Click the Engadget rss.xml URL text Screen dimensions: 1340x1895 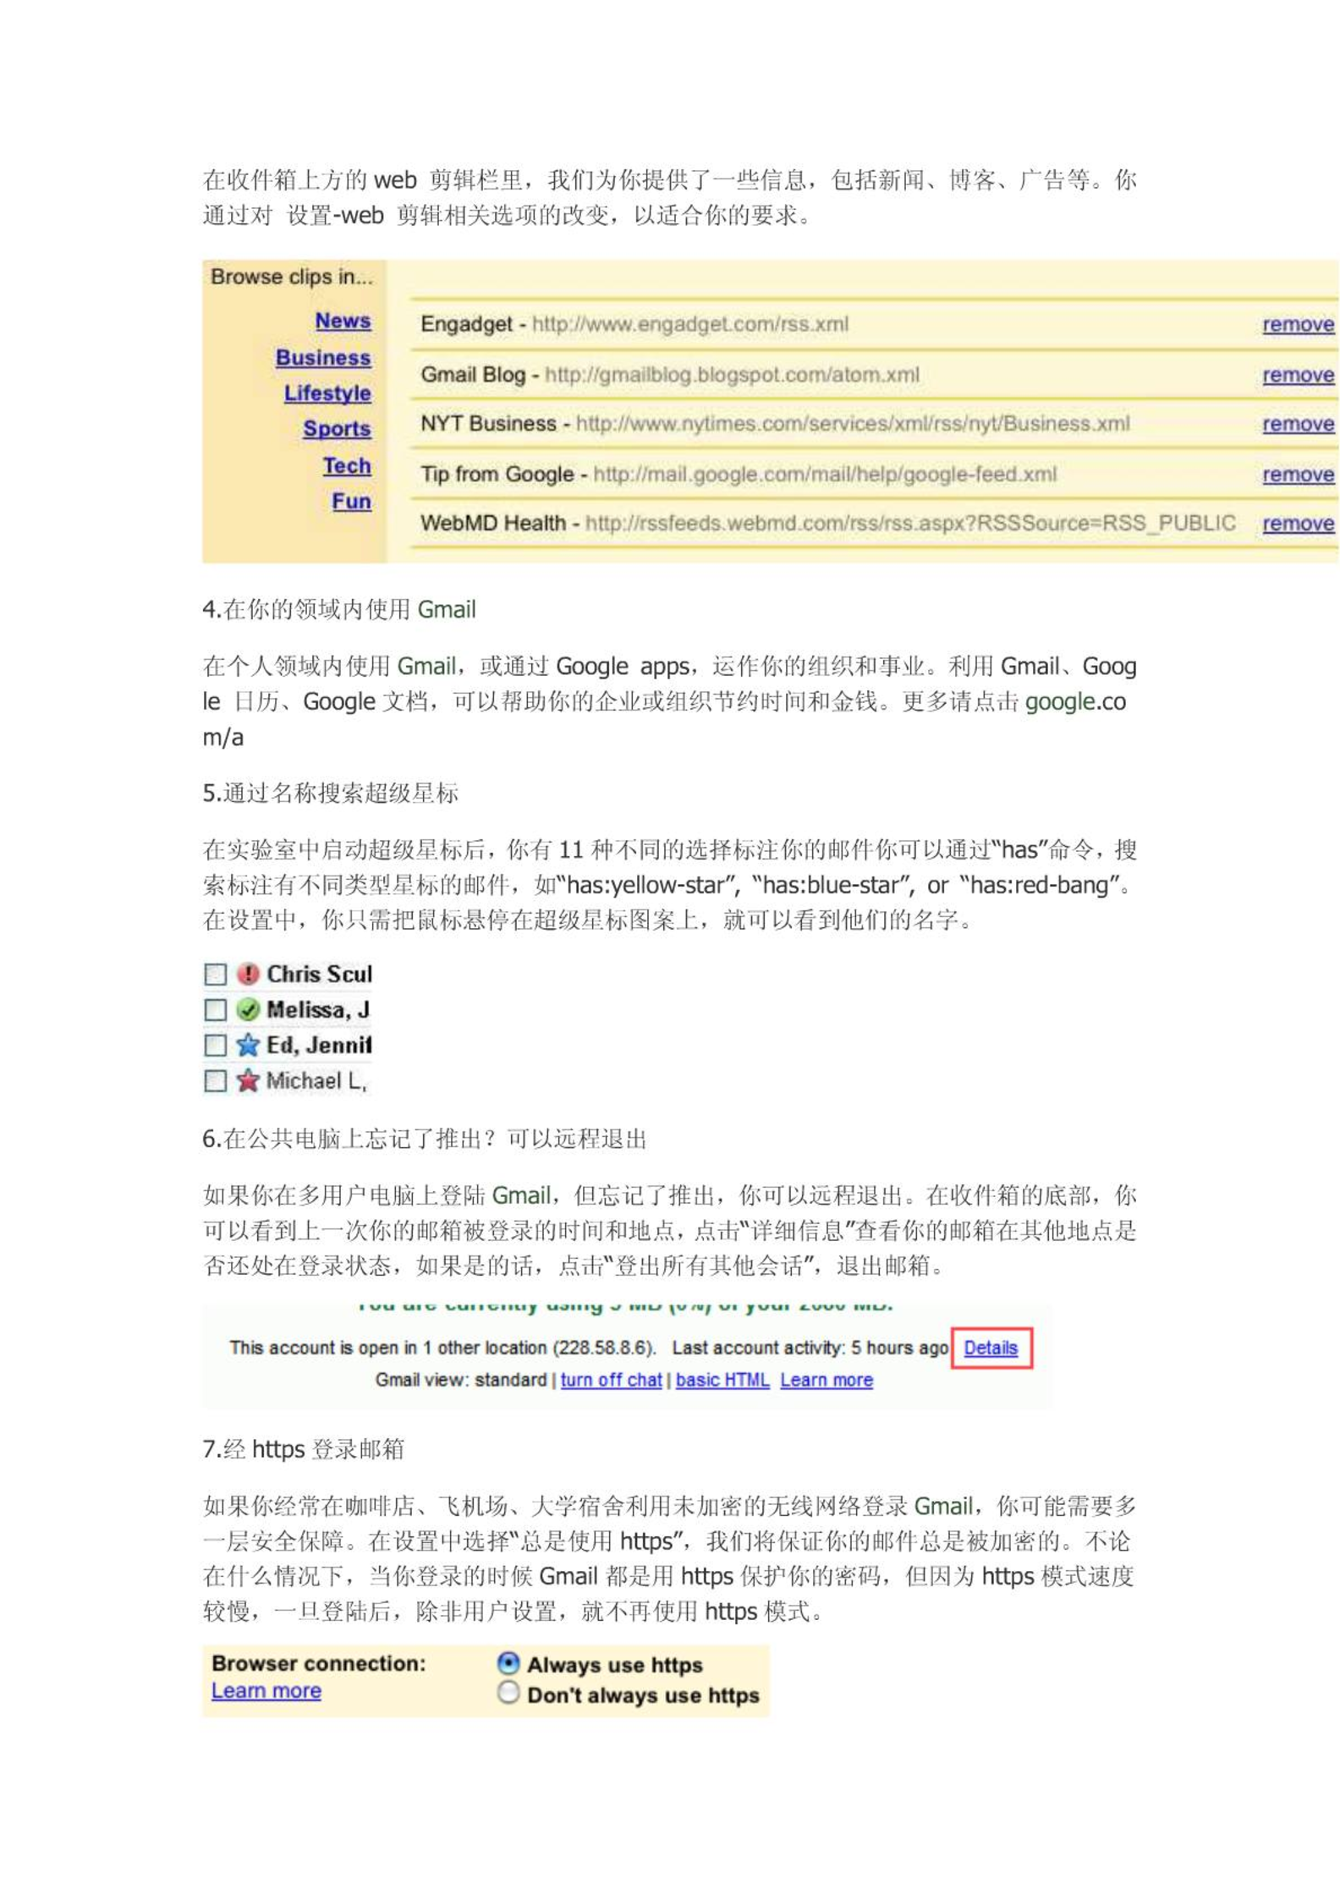[690, 325]
